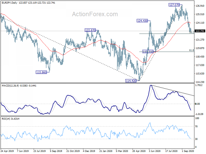Click the 115.860 low price label
This screenshot has width=206, height=154.
42,72
